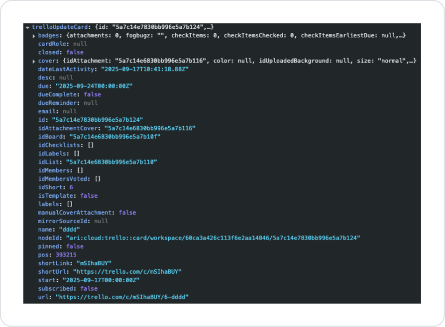The height and width of the screenshot is (327, 445).
Task: Select the pinned: false row
Action: coord(61,246)
